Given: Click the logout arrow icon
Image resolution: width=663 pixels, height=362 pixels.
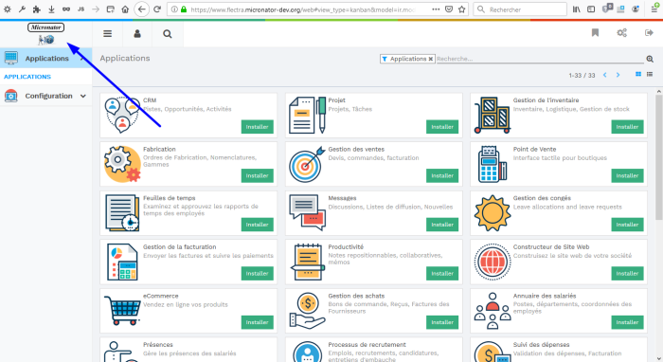Looking at the screenshot, I should click(x=649, y=33).
